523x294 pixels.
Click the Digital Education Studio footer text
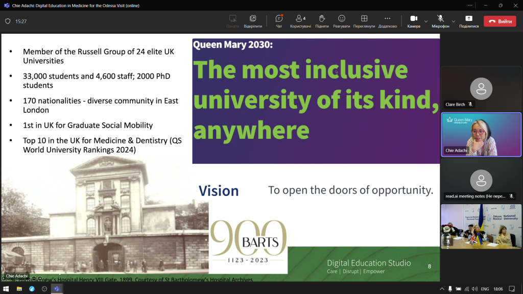pos(369,263)
